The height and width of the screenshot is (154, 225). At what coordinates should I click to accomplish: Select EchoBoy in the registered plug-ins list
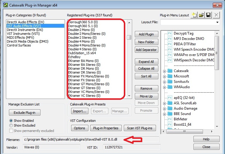point(74,57)
